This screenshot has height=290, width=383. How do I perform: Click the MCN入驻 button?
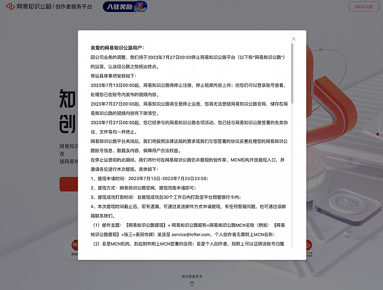point(364,7)
